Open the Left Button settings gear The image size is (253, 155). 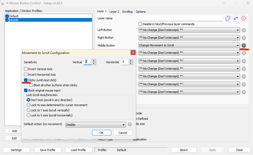click(x=243, y=30)
